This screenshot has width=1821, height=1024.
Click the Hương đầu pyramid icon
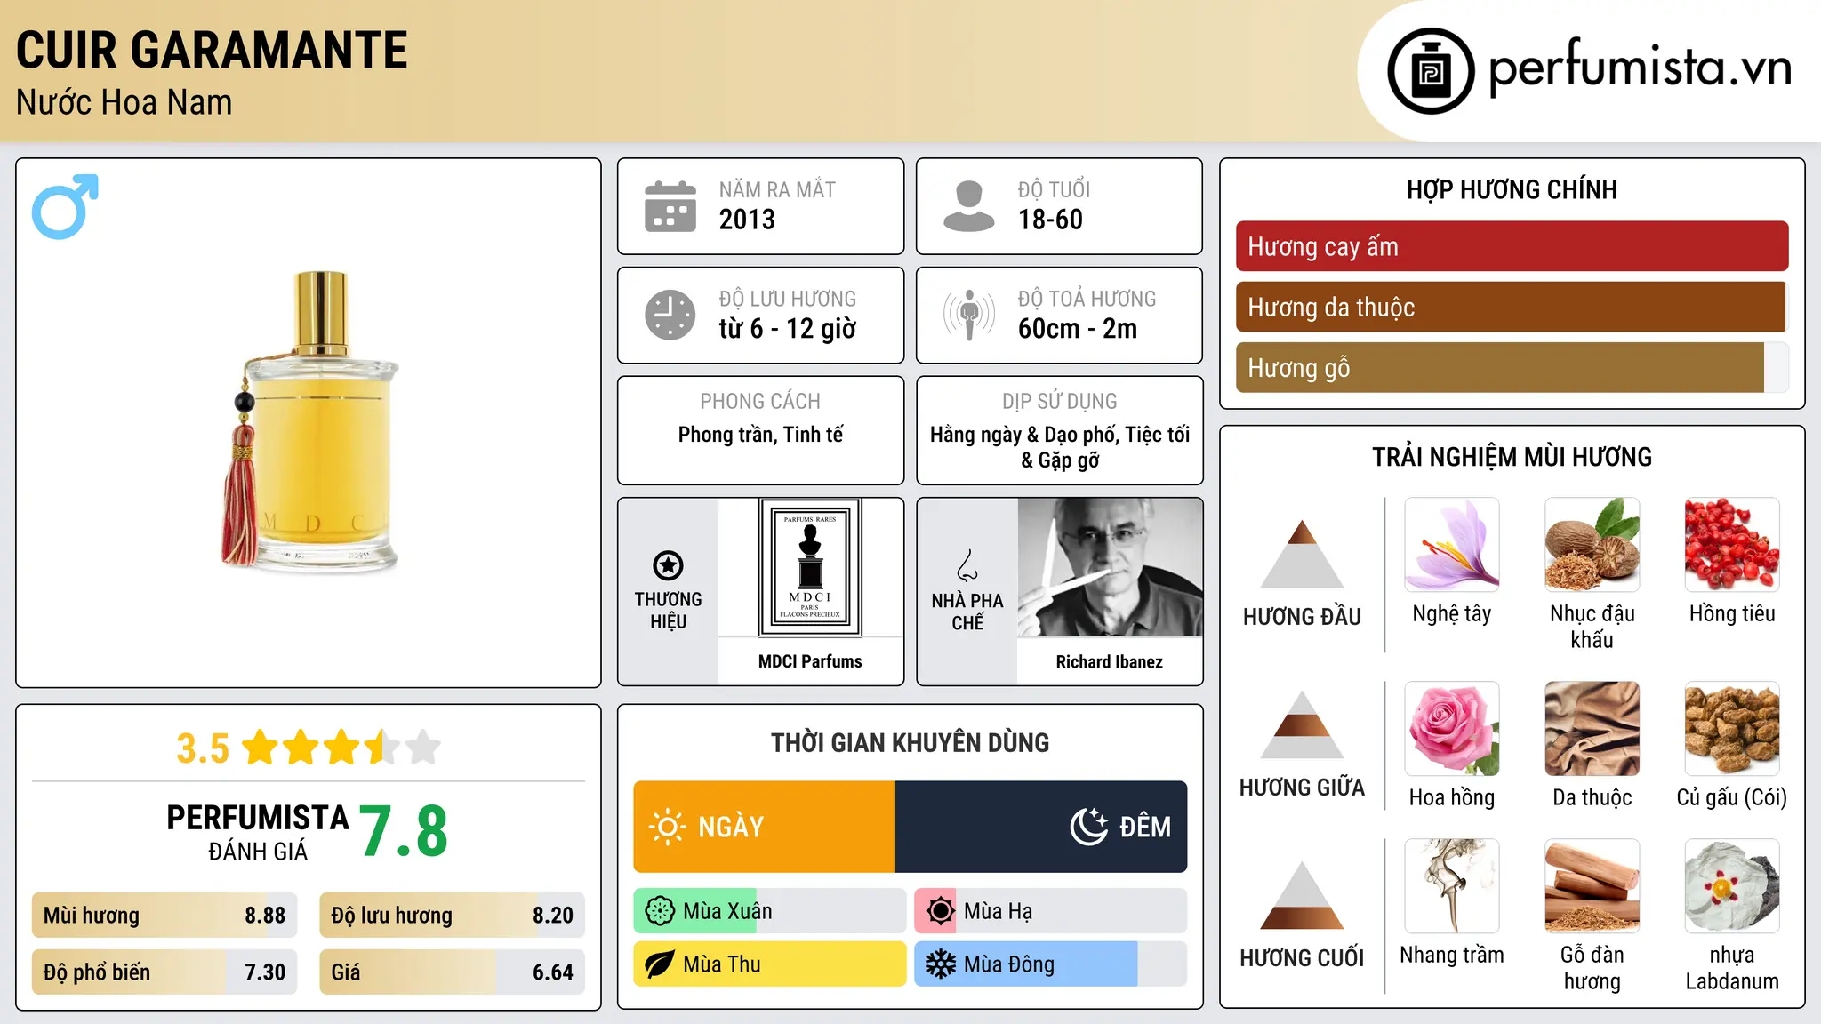click(1302, 554)
